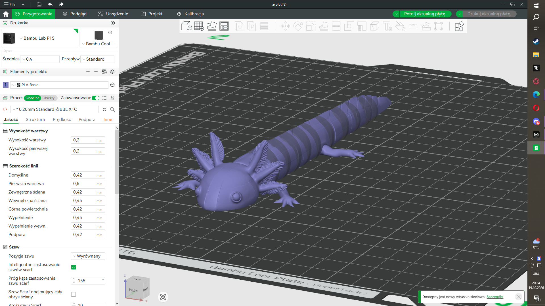Image resolution: width=545 pixels, height=306 pixels.
Task: Select the Rotate tool in toolbar
Action: [298, 26]
